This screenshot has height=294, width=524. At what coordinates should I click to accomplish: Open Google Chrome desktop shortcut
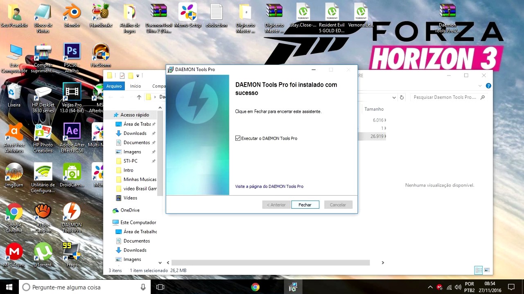pos(14,218)
